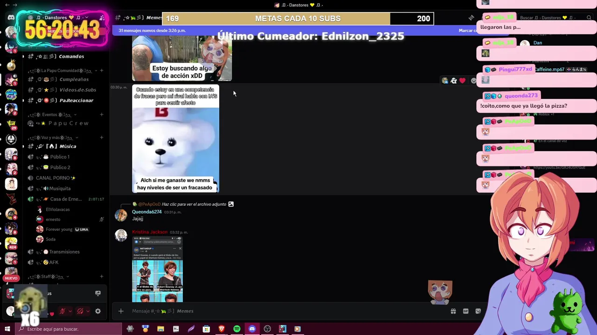Join AFK voice channel
This screenshot has width=597, height=335.
[65, 262]
